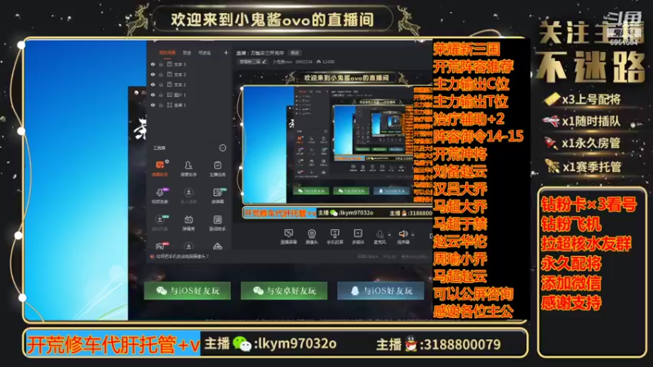Select the 全屏 1 layer row
This screenshot has width=653, height=367.
[x=189, y=105]
